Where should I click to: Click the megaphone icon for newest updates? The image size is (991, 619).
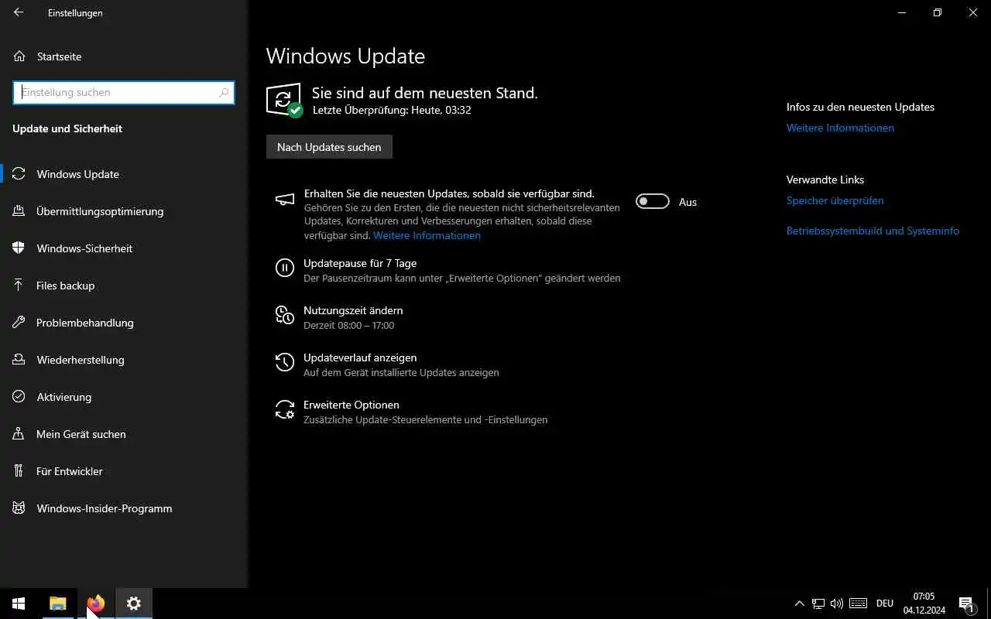[x=285, y=200]
